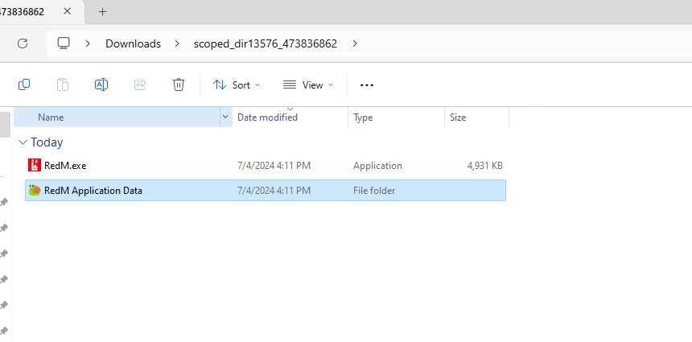
Task: Click the This PC monitor icon
Action: tap(64, 43)
